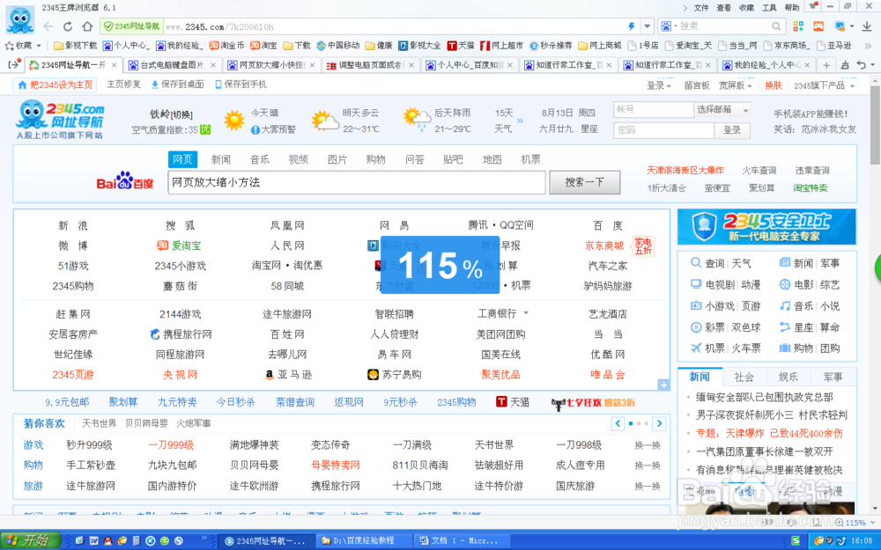Click the 换肤 skin link
The image size is (881, 550).
(774, 85)
